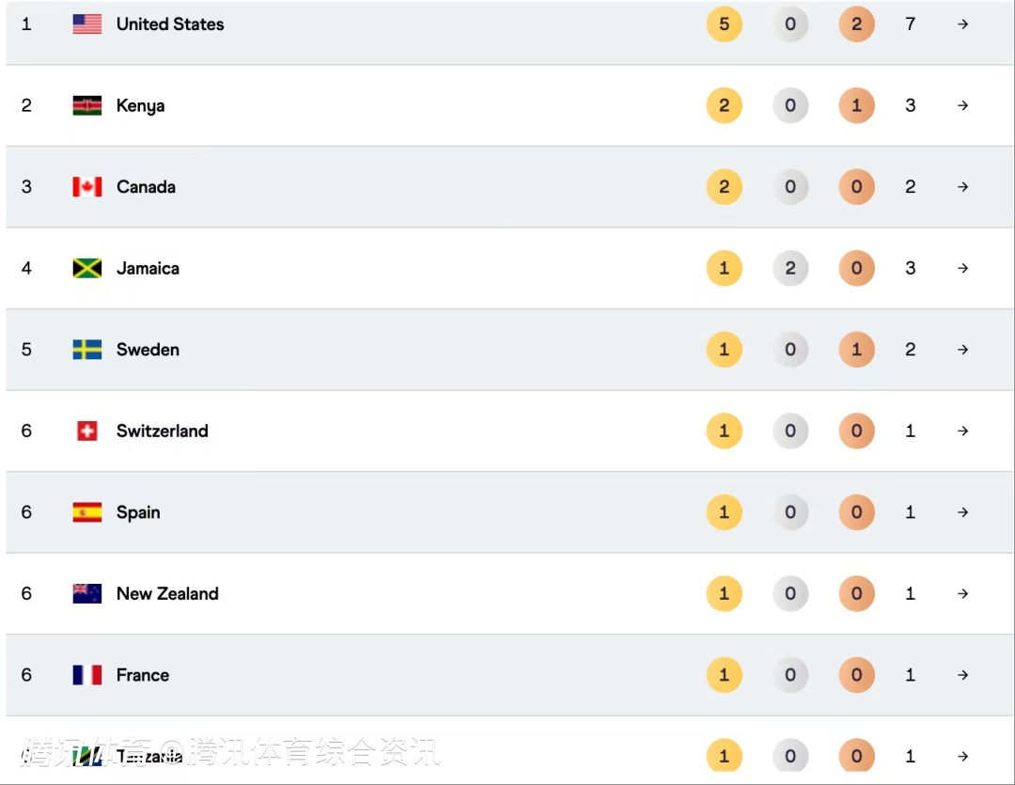The width and height of the screenshot is (1015, 785).
Task: Click the Jamaica flag icon
Action: [x=87, y=268]
